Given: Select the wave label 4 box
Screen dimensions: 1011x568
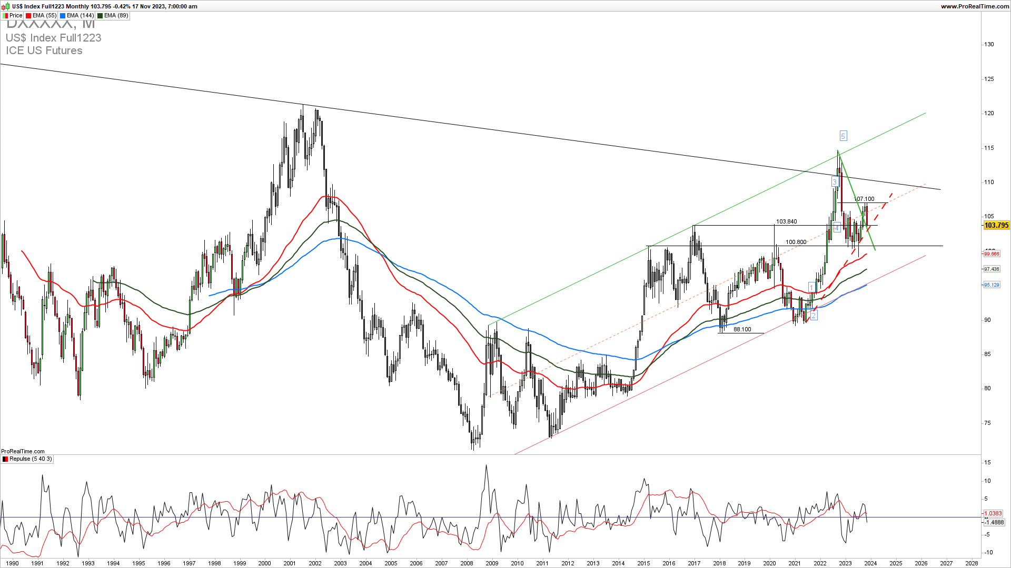Looking at the screenshot, I should point(837,228).
